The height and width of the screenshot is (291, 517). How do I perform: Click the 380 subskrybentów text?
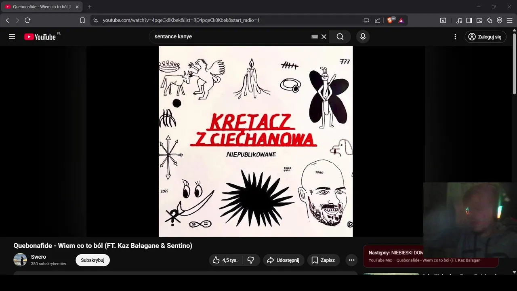(48, 264)
